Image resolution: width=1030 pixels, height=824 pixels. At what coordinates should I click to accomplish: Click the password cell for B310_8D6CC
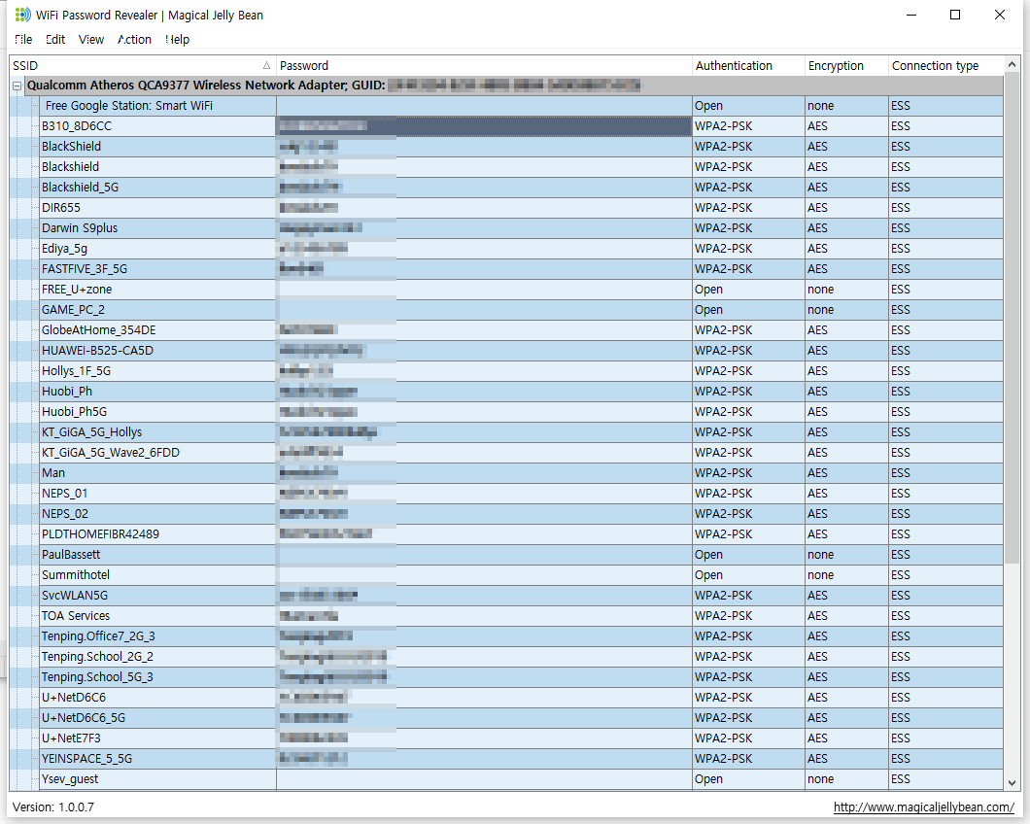484,126
